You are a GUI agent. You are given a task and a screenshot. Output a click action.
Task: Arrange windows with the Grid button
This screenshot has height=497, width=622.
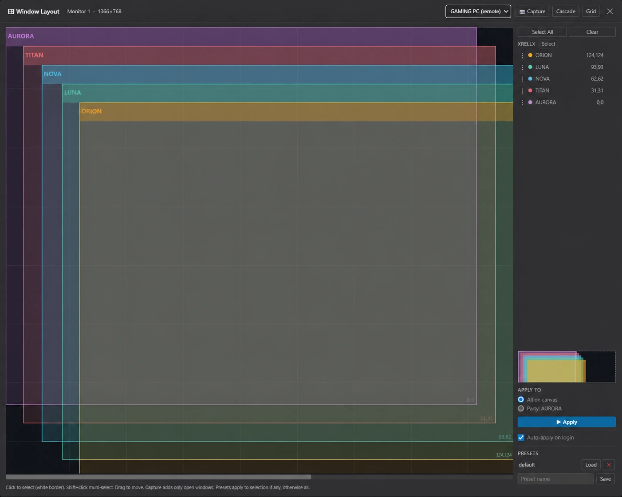pyautogui.click(x=591, y=12)
